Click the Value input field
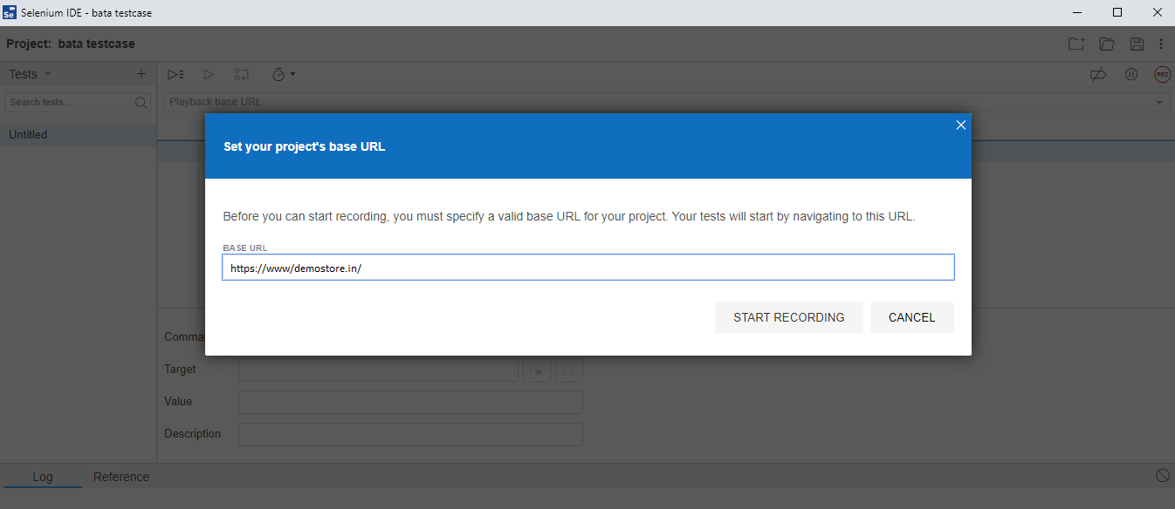Screen dimensions: 1175x509 tap(410, 402)
